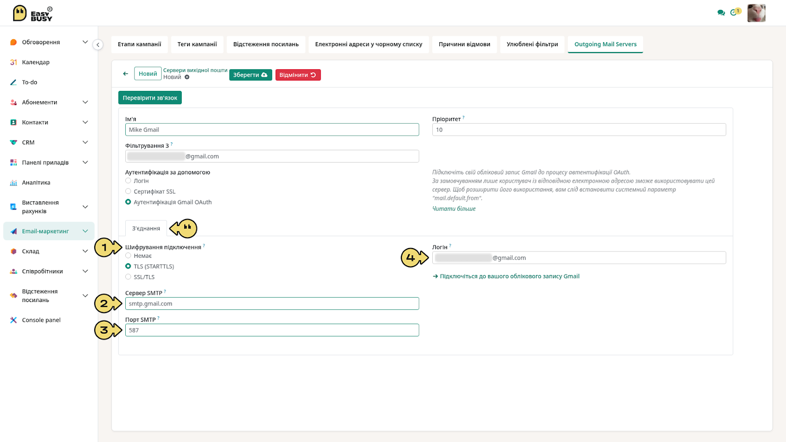Open the EasyBusy logo home

[x=32, y=13]
